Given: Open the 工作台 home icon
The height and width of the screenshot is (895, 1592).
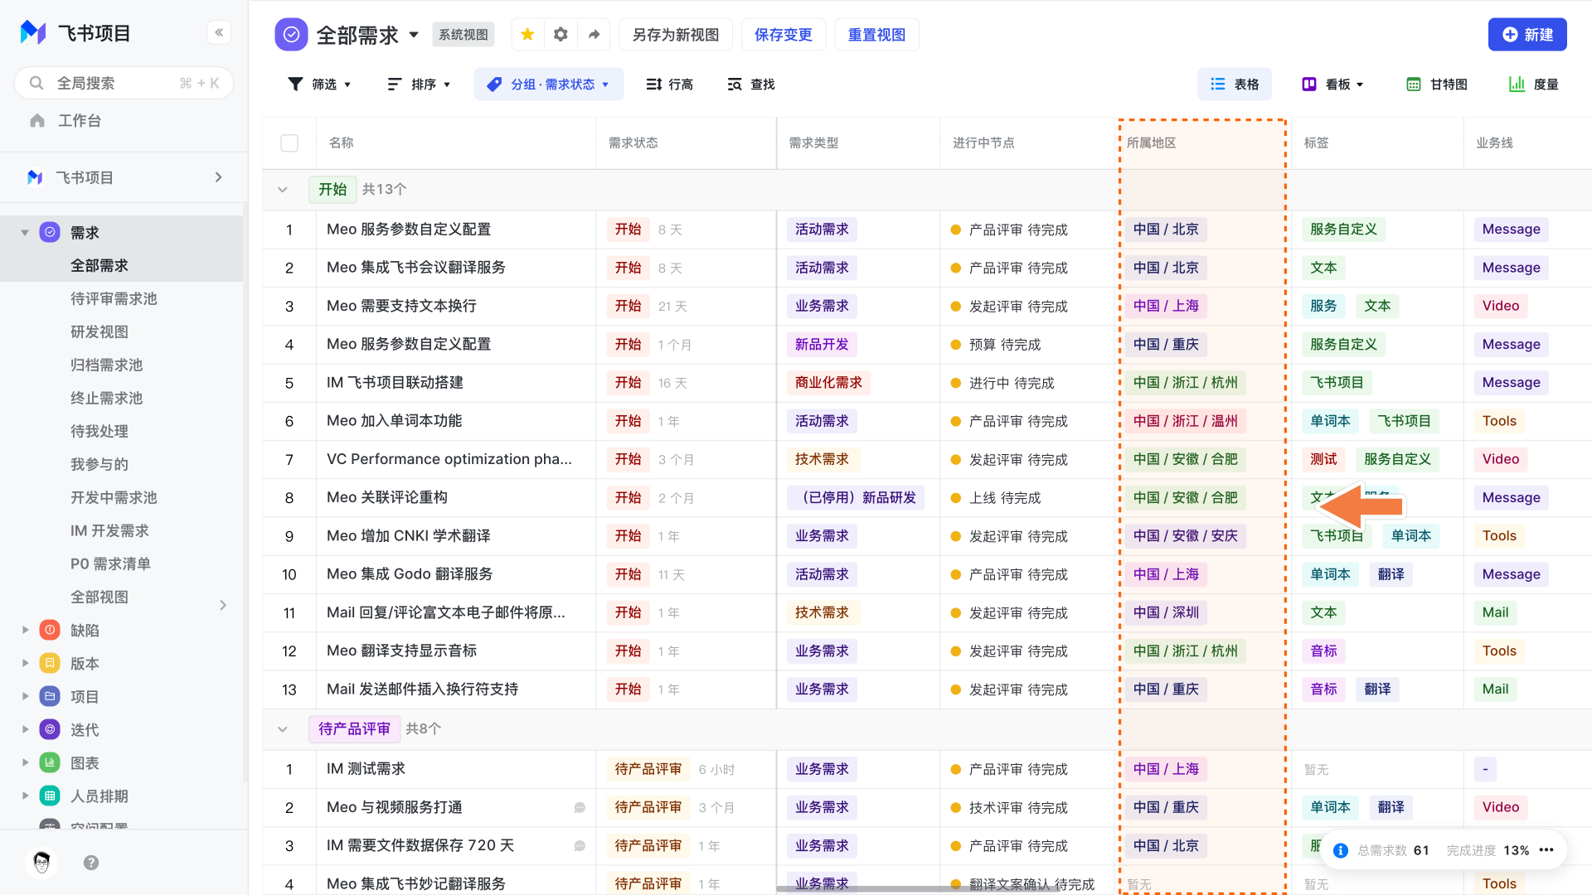Looking at the screenshot, I should click(37, 121).
